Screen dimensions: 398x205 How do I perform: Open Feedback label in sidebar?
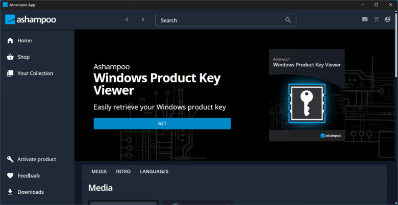click(29, 175)
